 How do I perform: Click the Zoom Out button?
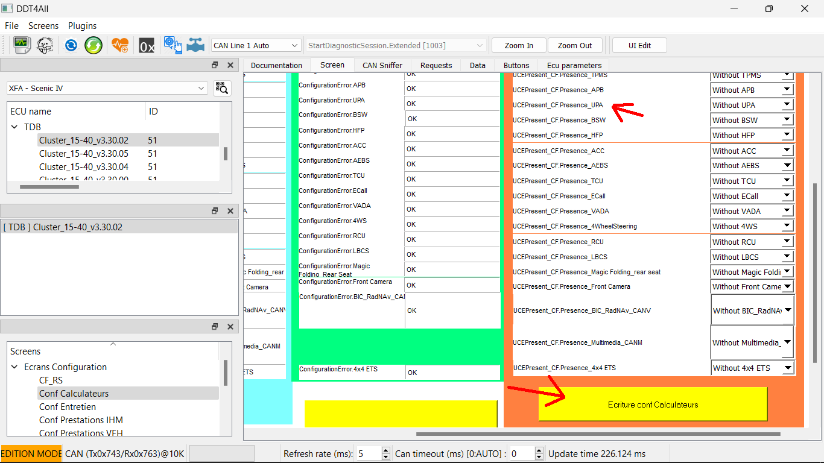(574, 45)
